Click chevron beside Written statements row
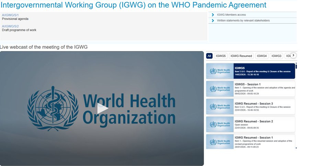This screenshot has height=166, width=309. coord(213,21)
